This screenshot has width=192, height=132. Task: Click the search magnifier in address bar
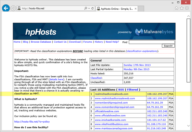[86, 8]
